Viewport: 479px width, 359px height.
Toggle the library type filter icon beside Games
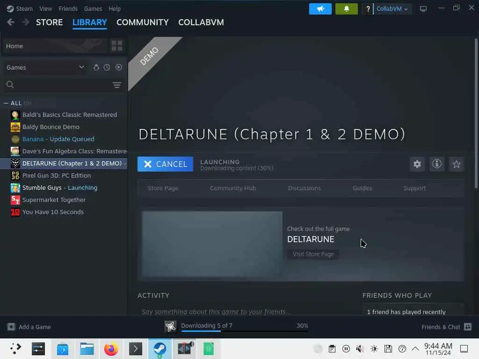point(96,67)
